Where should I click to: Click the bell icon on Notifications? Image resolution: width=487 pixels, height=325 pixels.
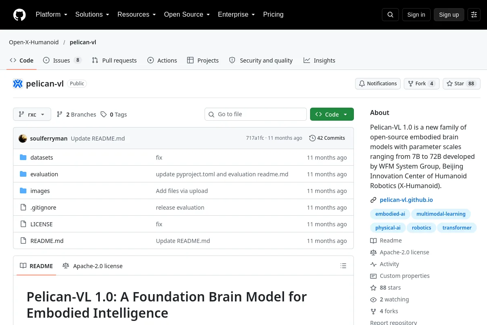(362, 84)
